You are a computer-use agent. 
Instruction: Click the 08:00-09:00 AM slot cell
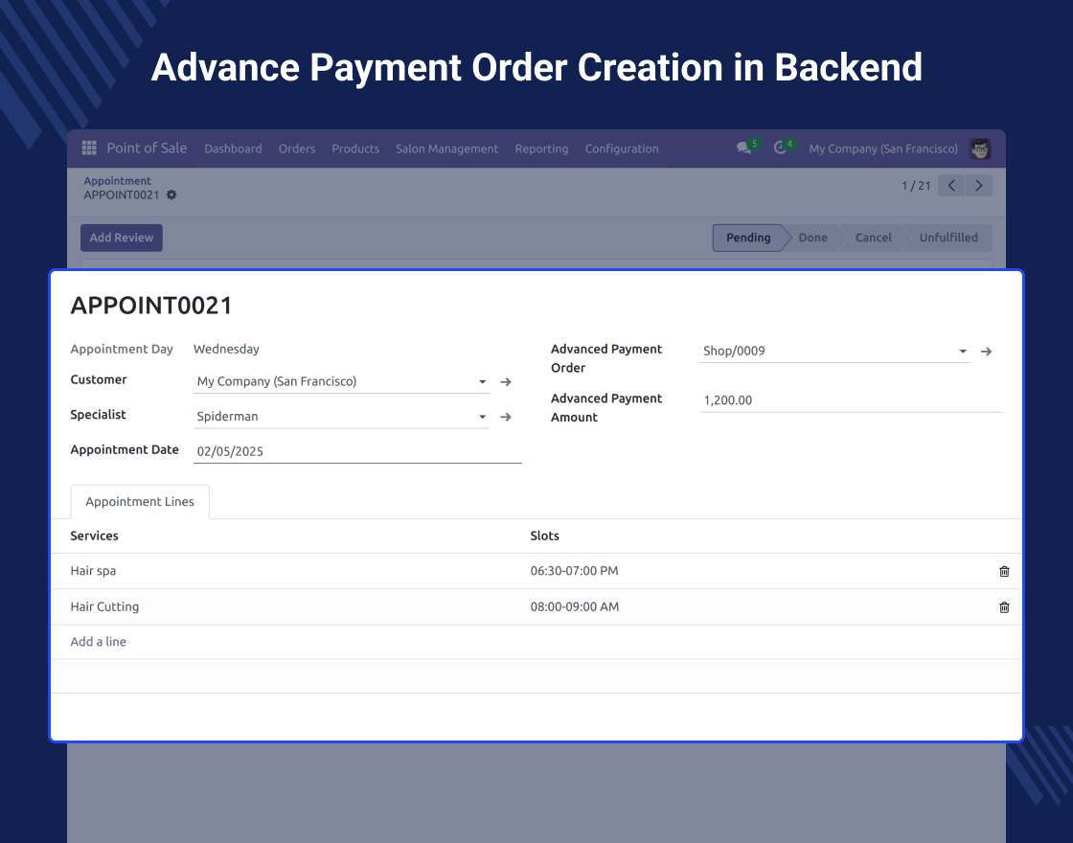[x=574, y=606]
